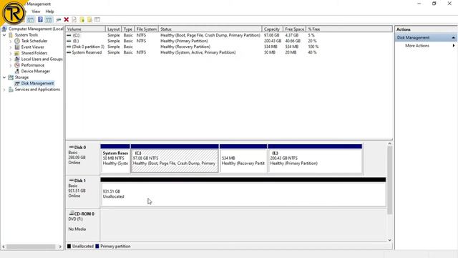The height and width of the screenshot is (258, 458).
Task: Click the More Actions entry
Action: point(417,46)
